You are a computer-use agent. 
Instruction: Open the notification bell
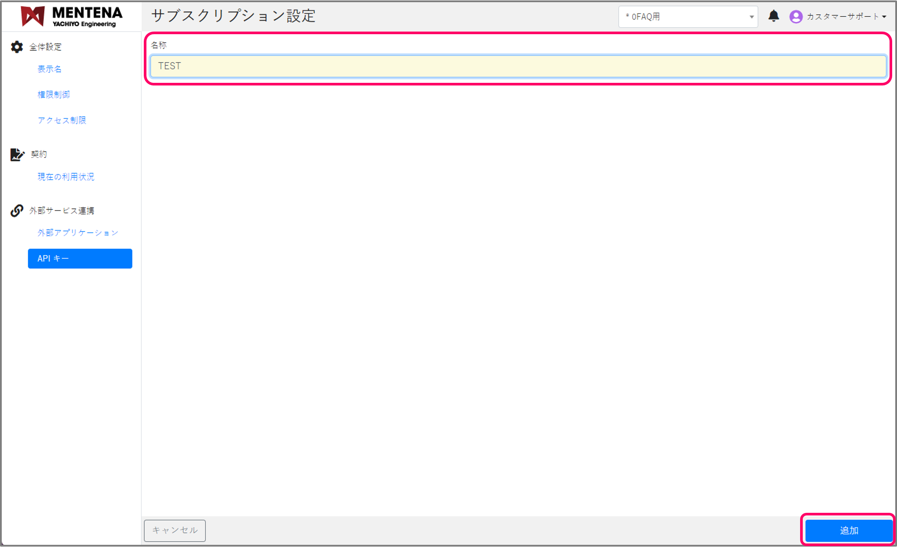[x=774, y=16]
